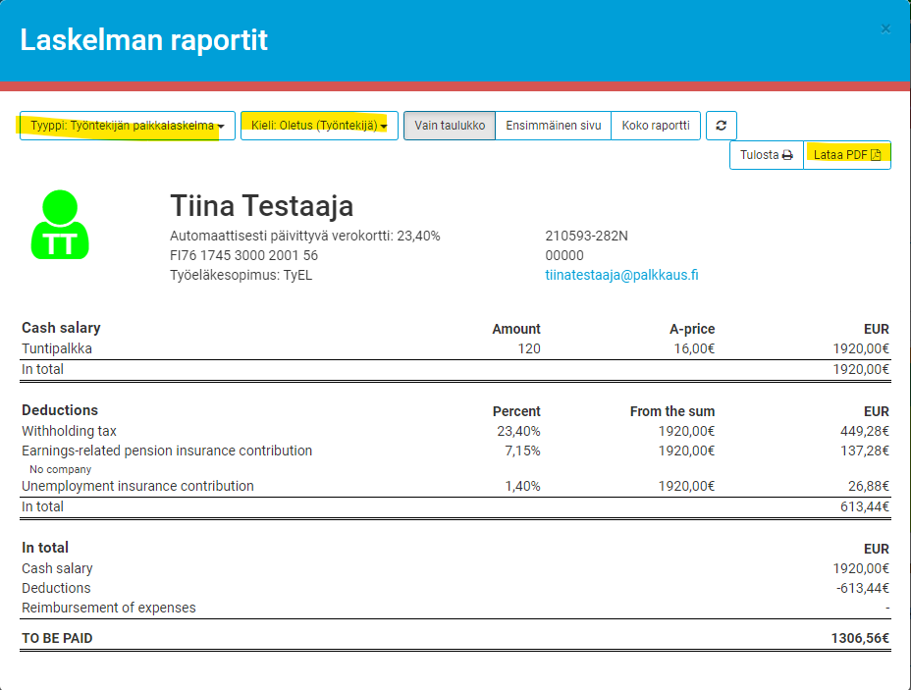This screenshot has height=690, width=911.
Task: Click the Cash salary section header
Action: [61, 328]
